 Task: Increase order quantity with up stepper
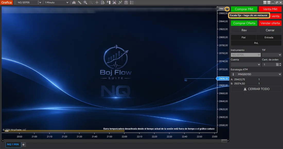point(280,64)
